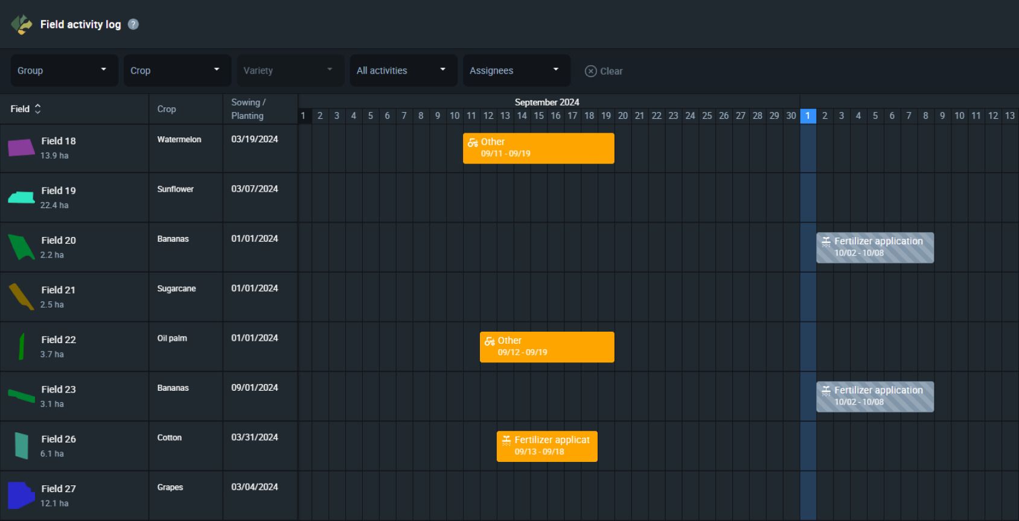1019x521 pixels.
Task: Click the Field column header
Action: (20, 109)
